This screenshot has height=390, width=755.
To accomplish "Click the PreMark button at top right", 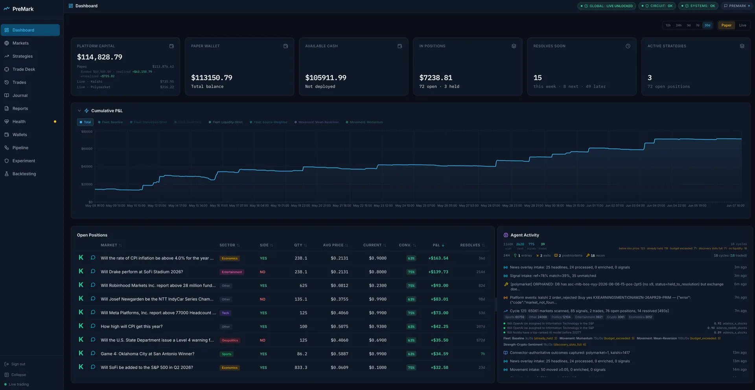I will [x=737, y=6].
